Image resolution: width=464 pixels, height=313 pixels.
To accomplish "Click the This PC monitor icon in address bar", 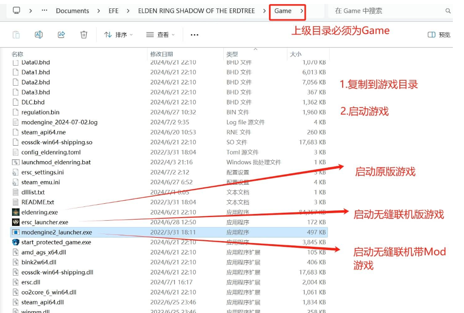I will tap(16, 11).
